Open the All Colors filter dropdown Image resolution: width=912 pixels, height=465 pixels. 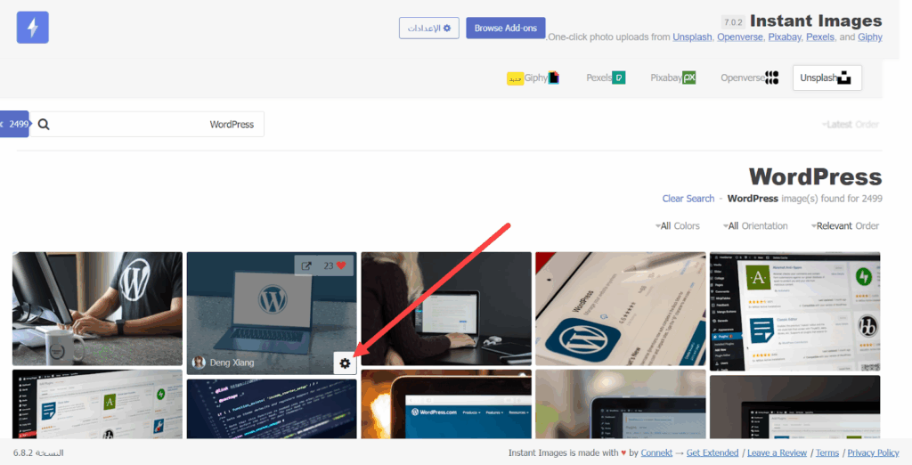click(678, 225)
